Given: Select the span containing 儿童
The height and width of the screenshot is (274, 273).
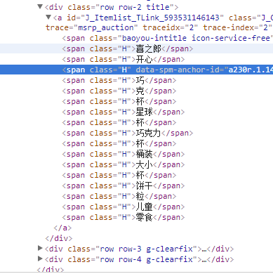Looking at the screenshot, I should [124, 207].
